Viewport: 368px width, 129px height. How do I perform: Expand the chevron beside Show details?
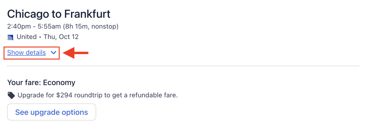(x=53, y=53)
